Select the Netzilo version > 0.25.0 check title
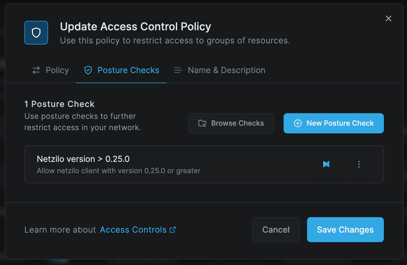 tap(83, 159)
